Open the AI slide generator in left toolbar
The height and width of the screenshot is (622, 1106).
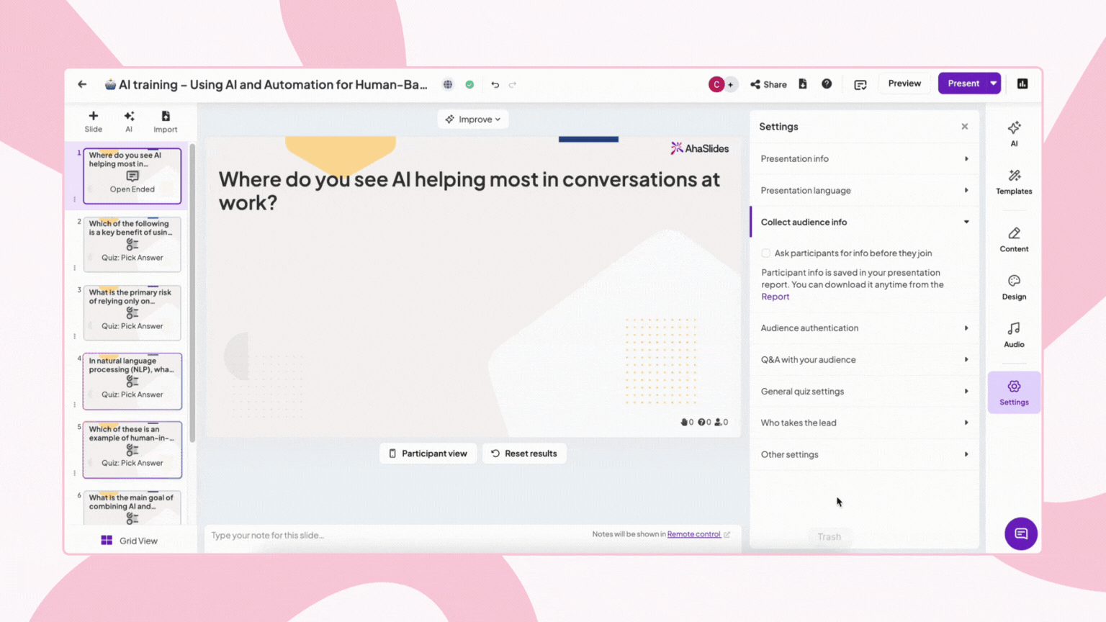click(129, 121)
